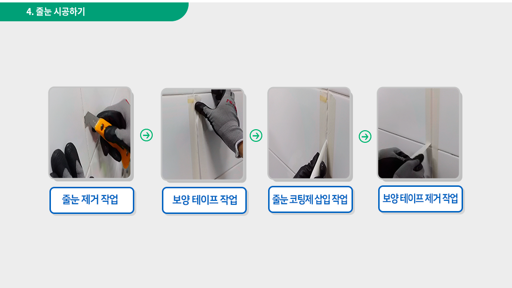The image size is (512, 288).
Task: Click the green arrow between second and third photos
Action: (x=256, y=136)
